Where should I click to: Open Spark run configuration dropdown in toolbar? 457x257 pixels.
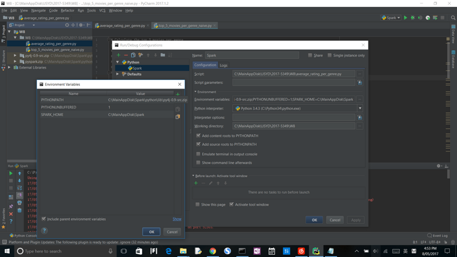click(391, 18)
